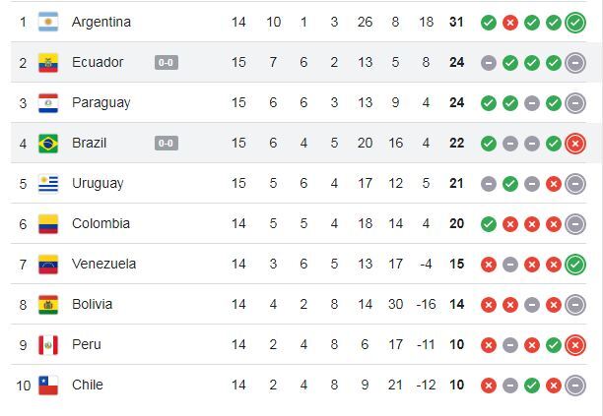This screenshot has height=416, width=603.
Task: Open the Colombia team link
Action: pos(100,223)
